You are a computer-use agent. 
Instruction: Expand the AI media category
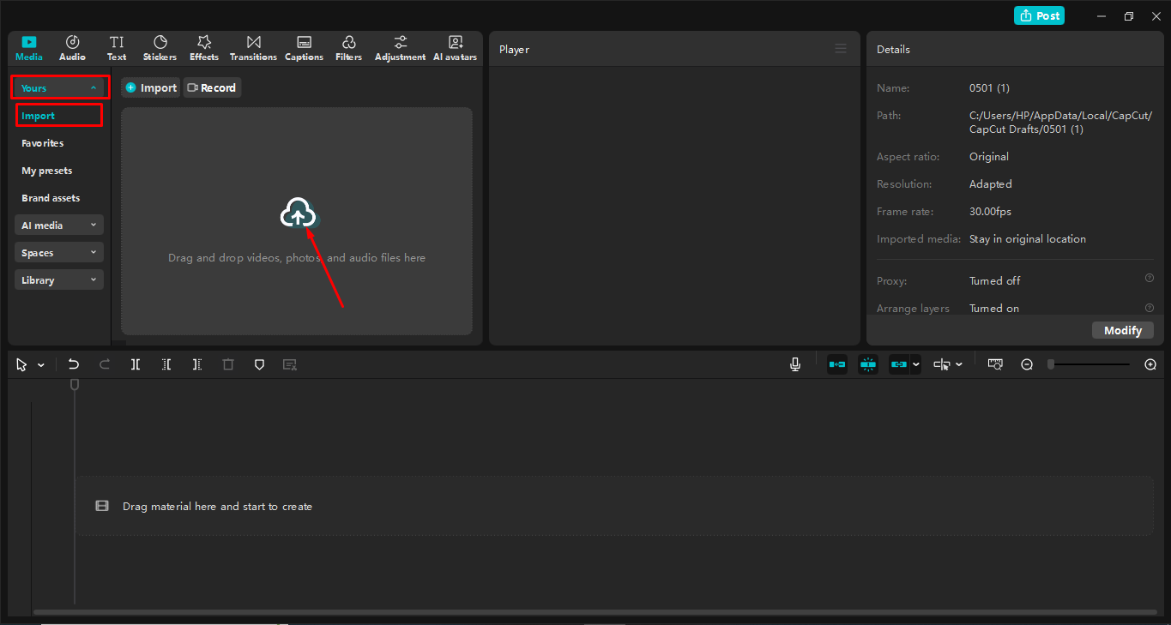[58, 225]
